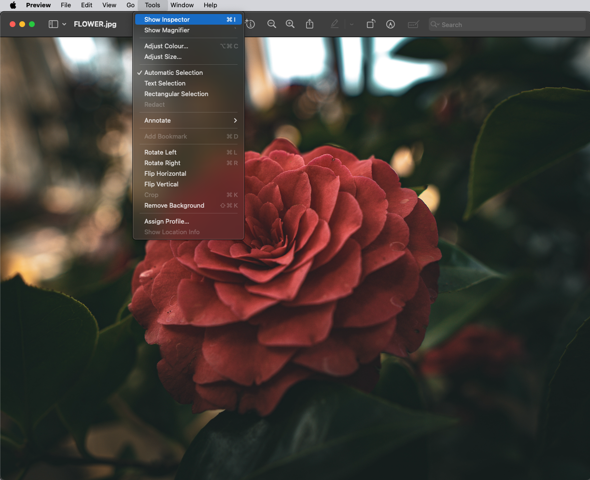This screenshot has height=480, width=590.
Task: Open the Apple menu
Action: coord(13,5)
